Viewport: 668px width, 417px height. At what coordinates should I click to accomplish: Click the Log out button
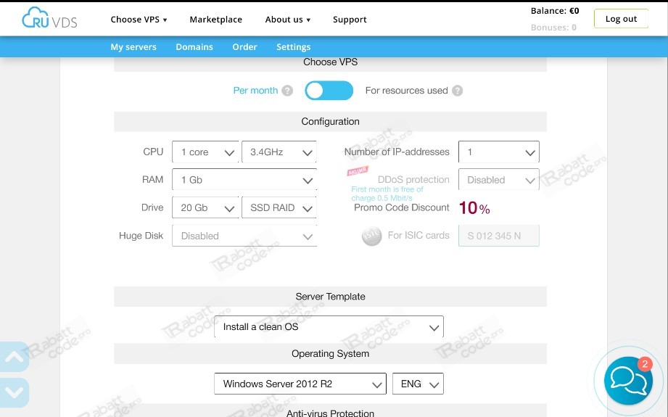(621, 19)
